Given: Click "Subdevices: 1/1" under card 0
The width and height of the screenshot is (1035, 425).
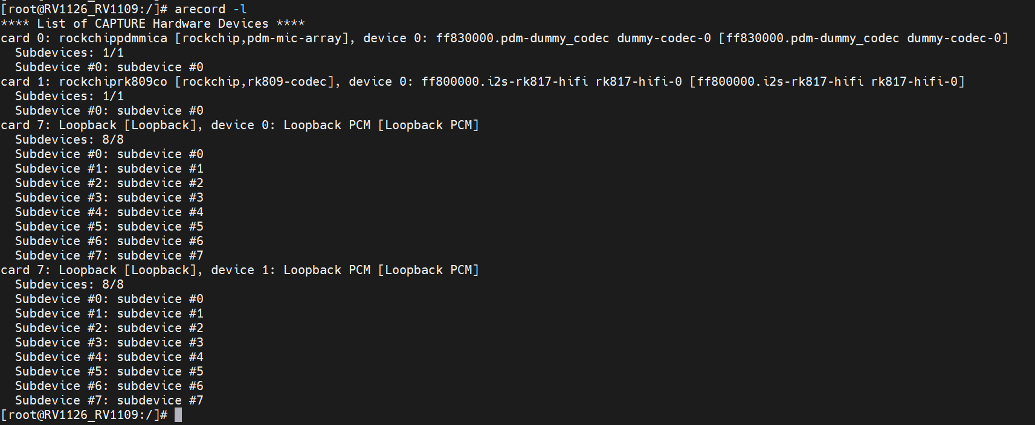Looking at the screenshot, I should coord(69,53).
